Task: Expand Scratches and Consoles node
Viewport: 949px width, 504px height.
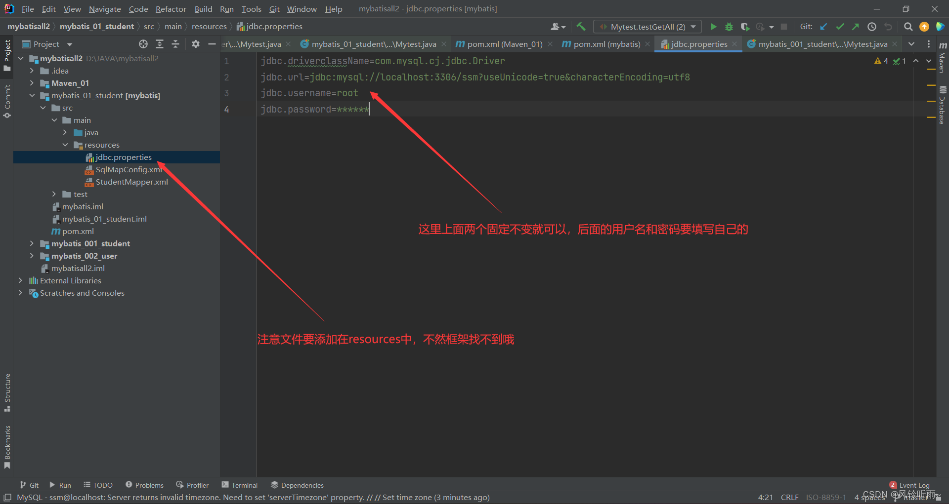Action: pos(21,293)
